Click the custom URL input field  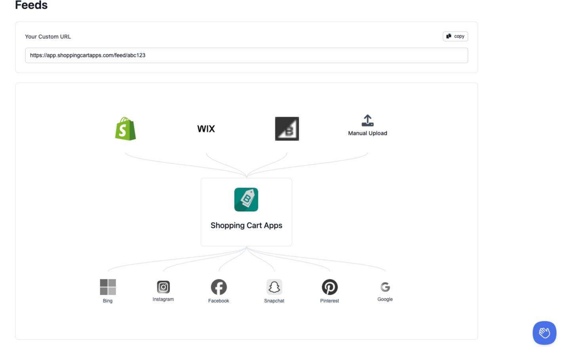[x=246, y=55]
